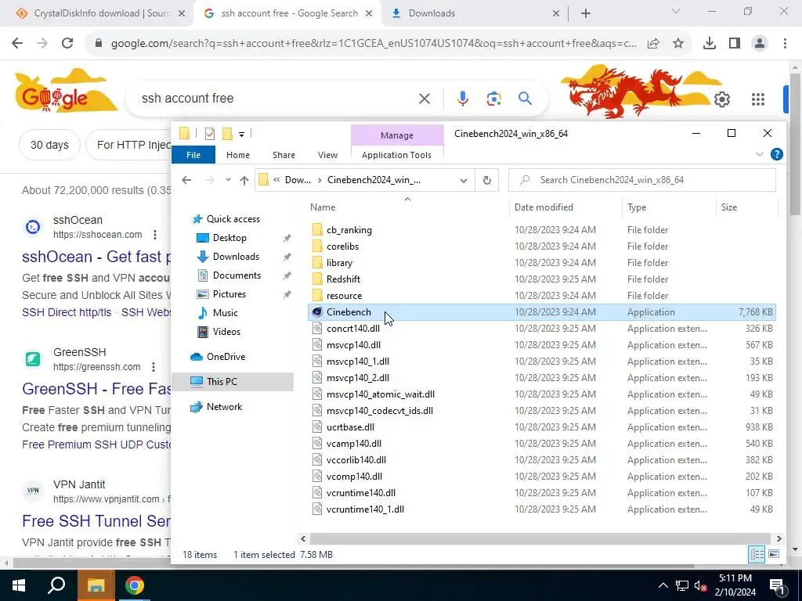802x601 pixels.
Task: Open GreenSSH search result link
Action: point(96,389)
